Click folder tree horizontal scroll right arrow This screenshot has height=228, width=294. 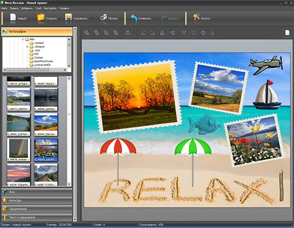(65, 70)
